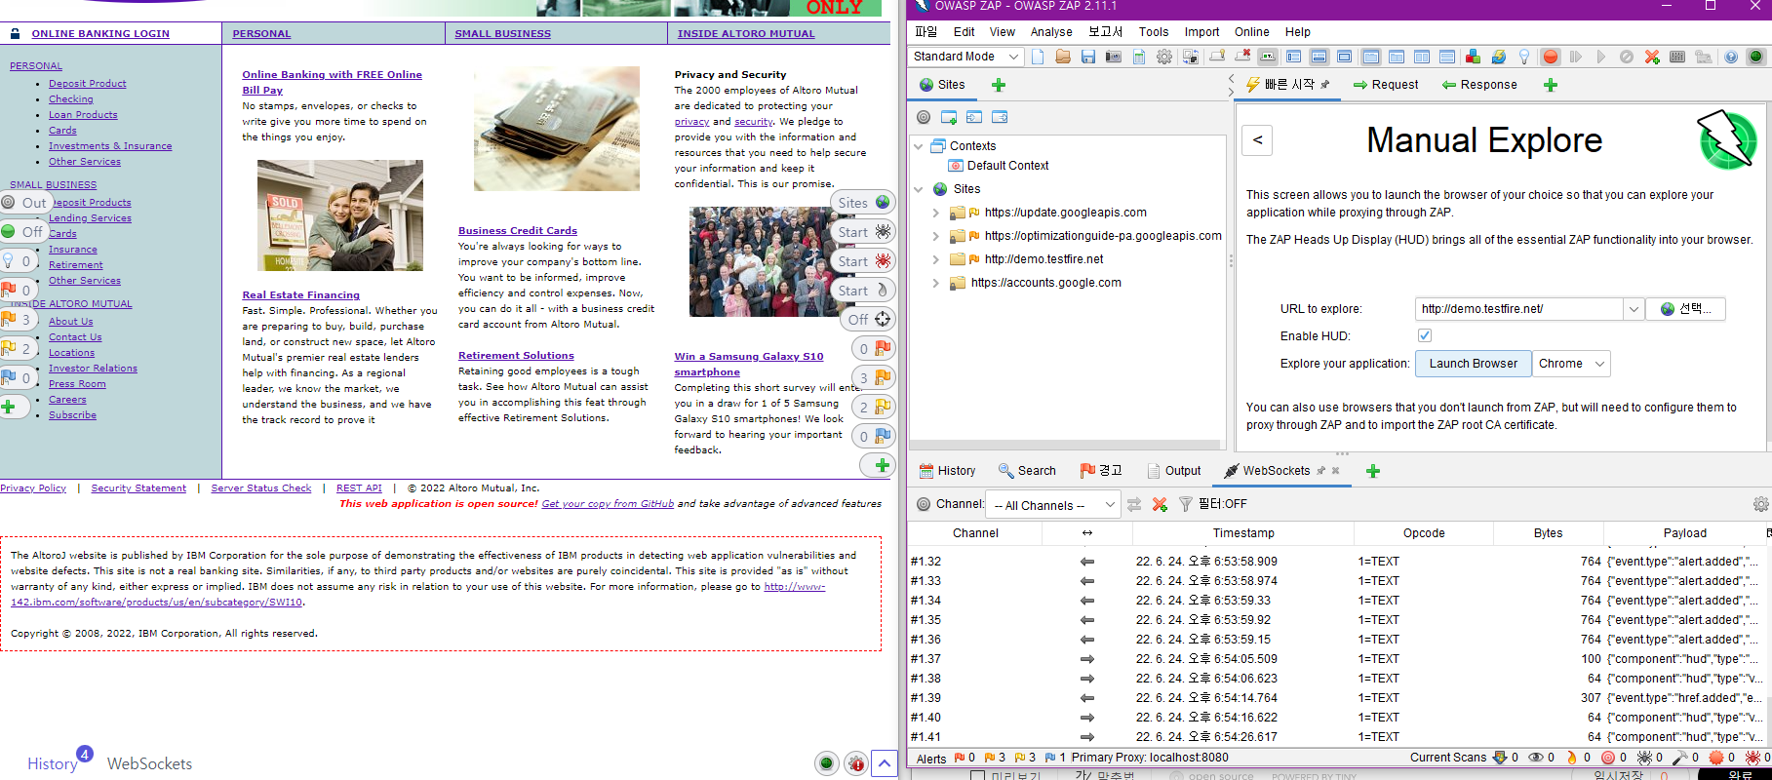
Task: Click the HUD site alerts yellow flag showing 2
Action: [x=874, y=408]
